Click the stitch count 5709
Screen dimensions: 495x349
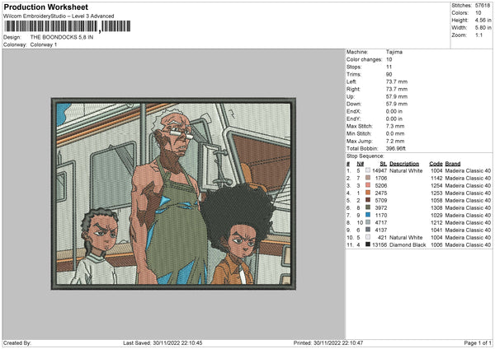click(381, 200)
